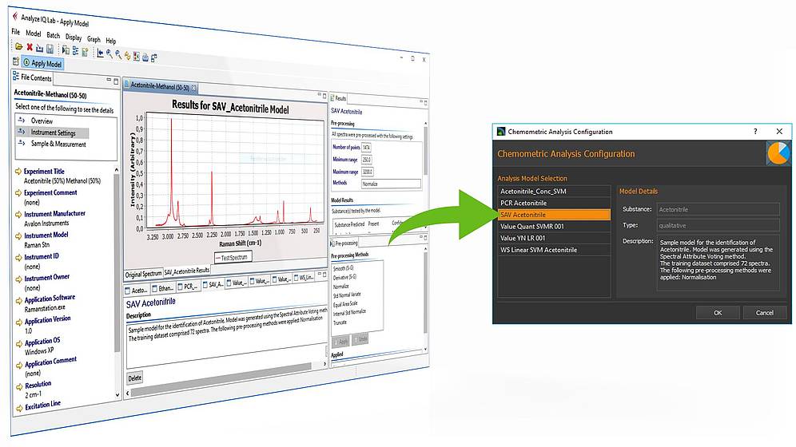Viewport: 796px width, 447px height.
Task: Click the help question mark in dialog
Action: coord(755,131)
